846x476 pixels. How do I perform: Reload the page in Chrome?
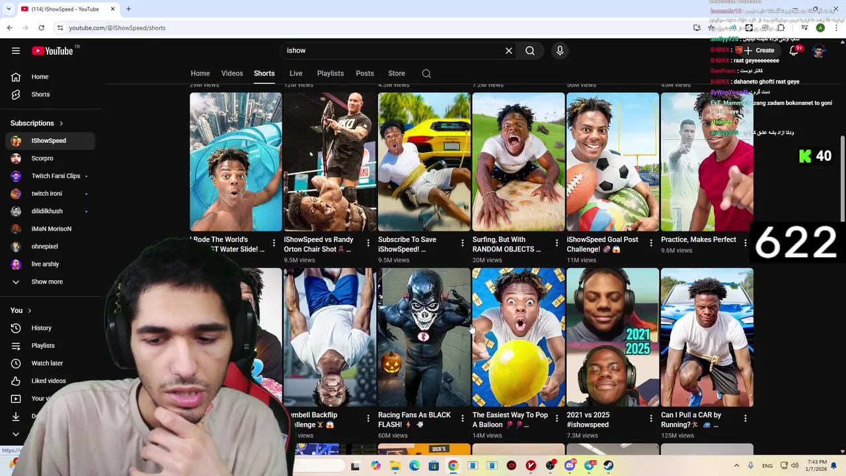[41, 28]
